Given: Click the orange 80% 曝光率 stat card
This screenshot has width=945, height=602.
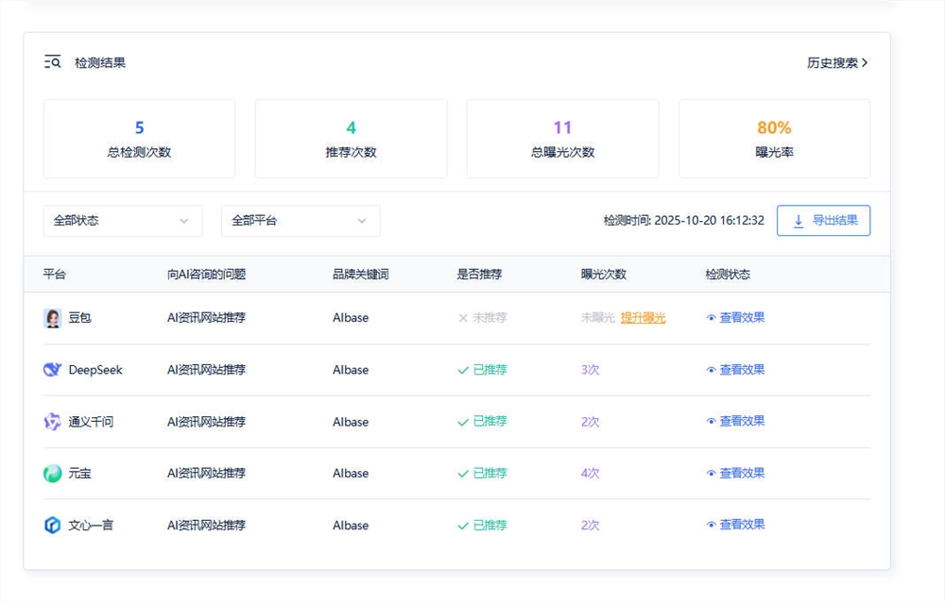Looking at the screenshot, I should click(x=774, y=138).
